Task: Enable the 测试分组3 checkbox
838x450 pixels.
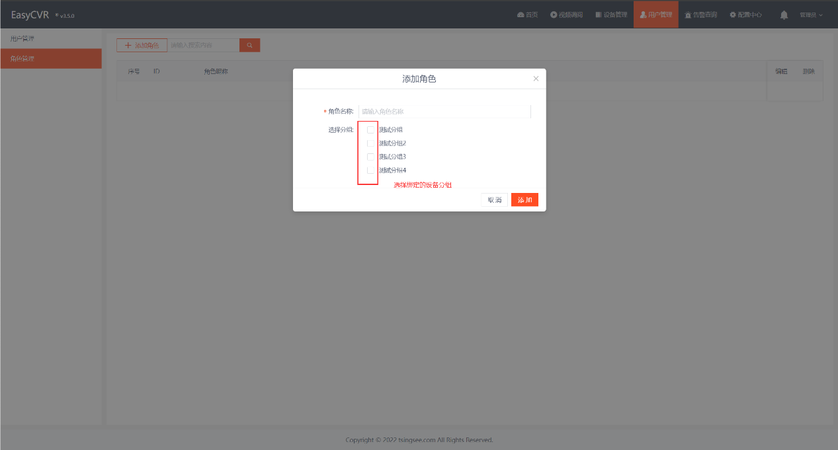Action: point(370,157)
